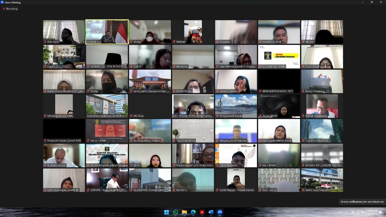This screenshot has width=386, height=217.
Task: Click the Windows Start button
Action: click(166, 212)
